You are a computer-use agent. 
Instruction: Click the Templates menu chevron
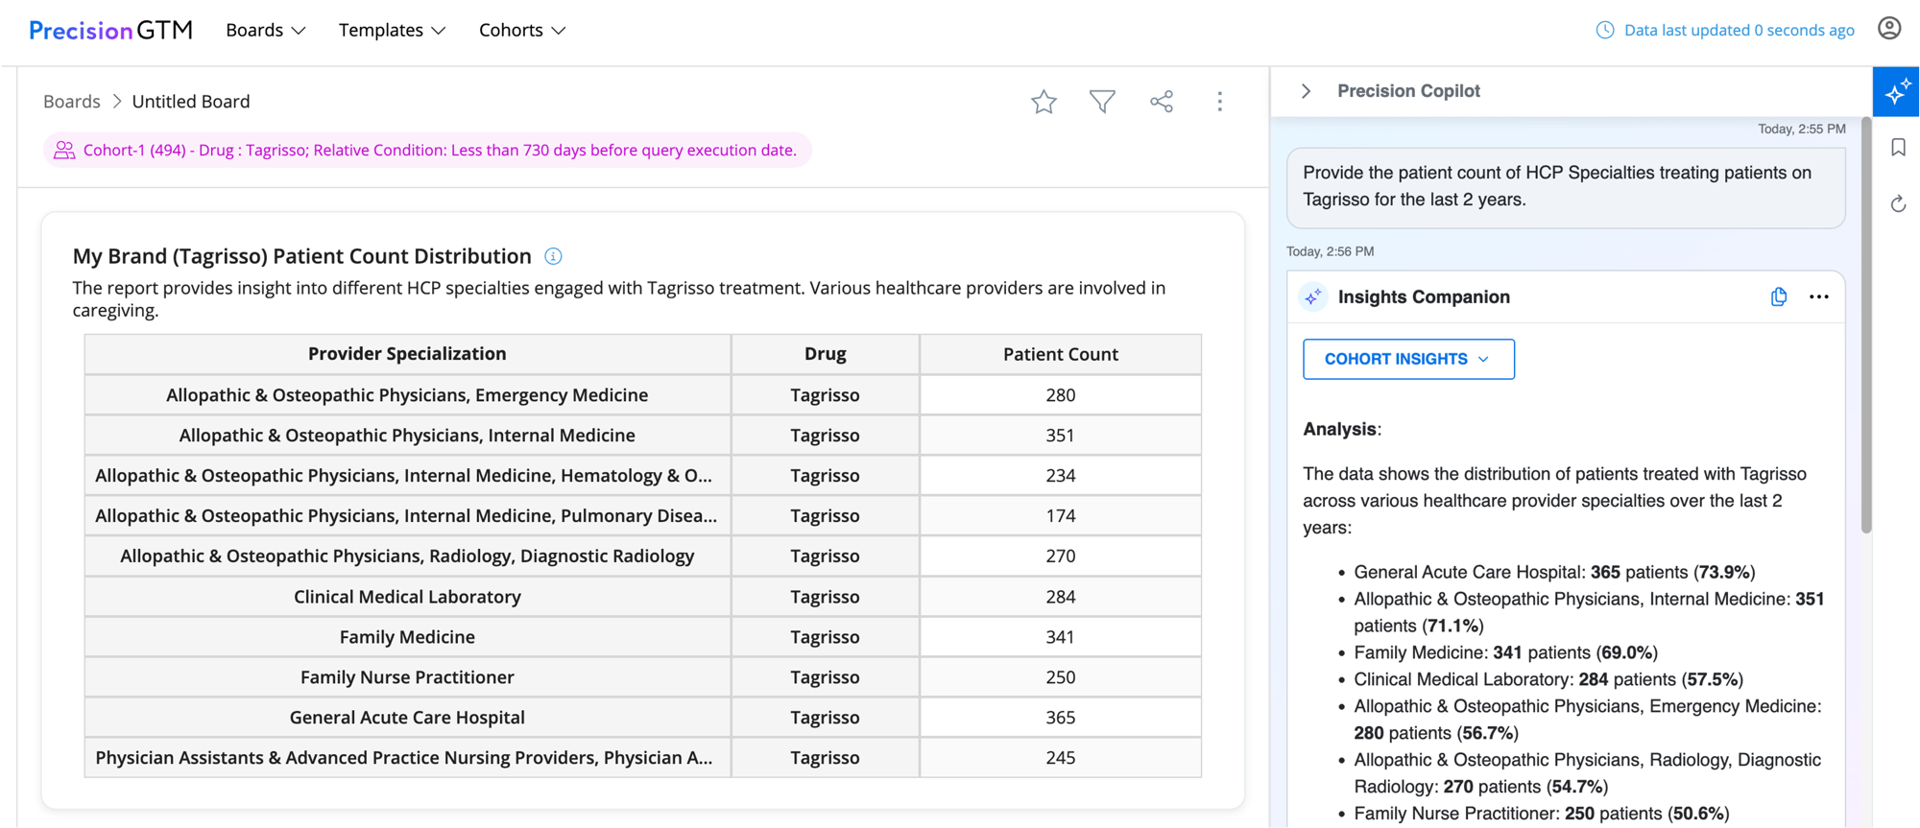438,31
